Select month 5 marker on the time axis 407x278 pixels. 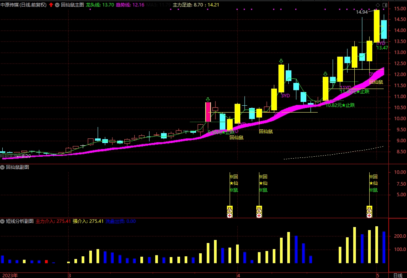378,275
